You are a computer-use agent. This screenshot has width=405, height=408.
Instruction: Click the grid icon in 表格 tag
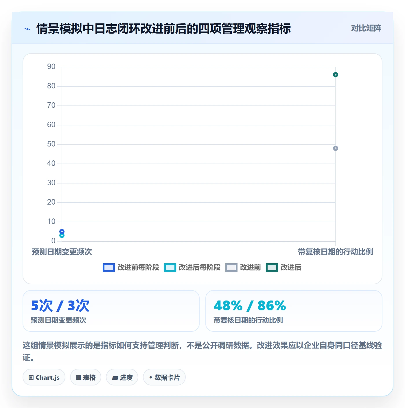pyautogui.click(x=78, y=378)
